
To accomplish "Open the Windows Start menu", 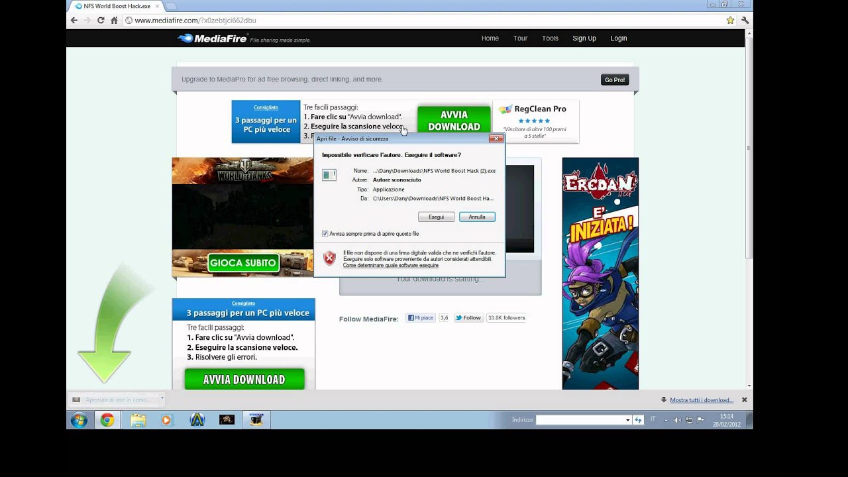I will coord(79,420).
